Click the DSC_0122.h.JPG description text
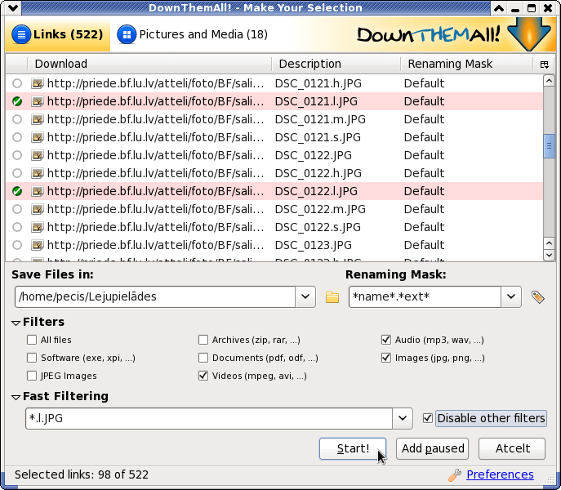 318,173
